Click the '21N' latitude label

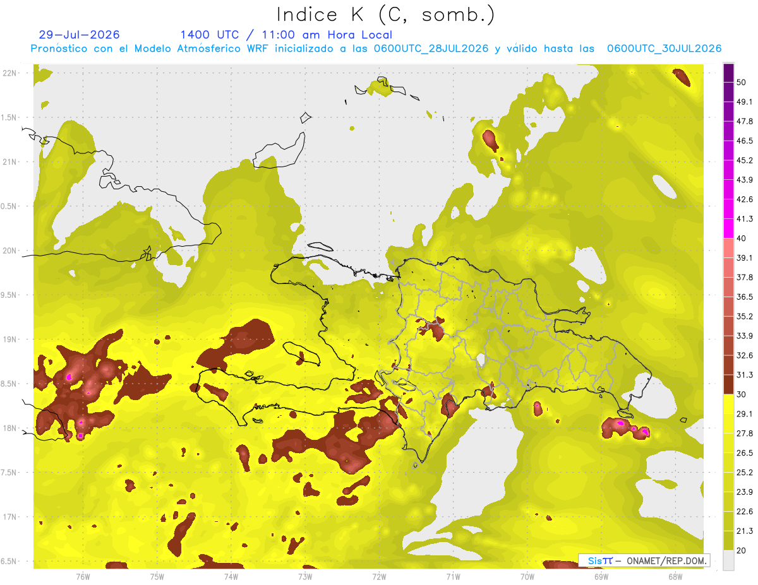9,162
